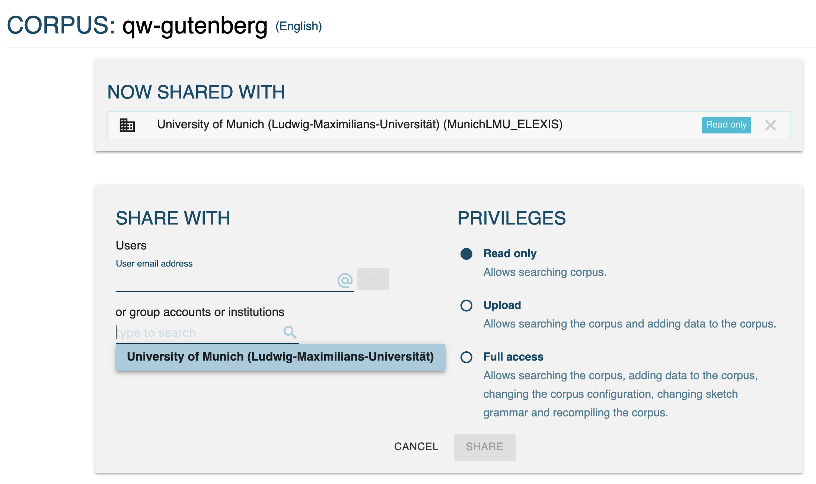This screenshot has width=816, height=484.
Task: Click the Full access label text
Action: pos(513,357)
